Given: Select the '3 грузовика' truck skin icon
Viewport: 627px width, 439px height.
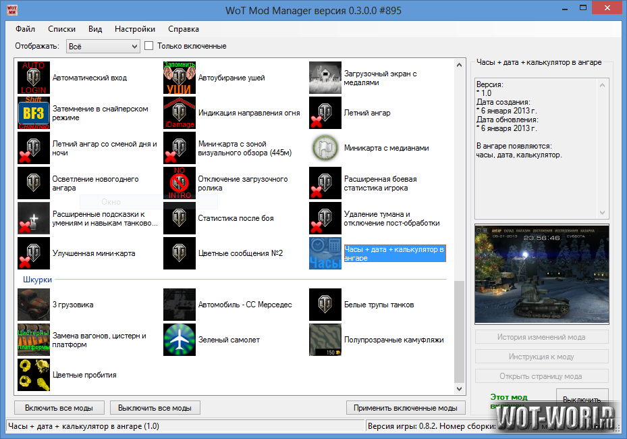Looking at the screenshot, I should [x=34, y=305].
